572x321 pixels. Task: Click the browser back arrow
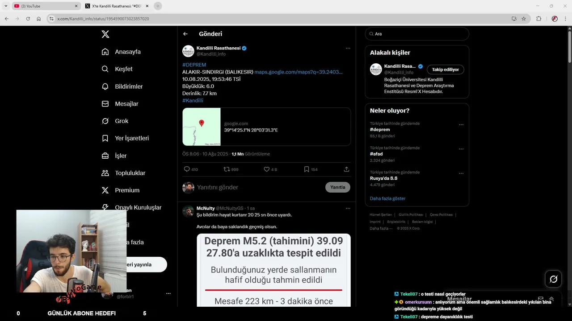coord(6,19)
